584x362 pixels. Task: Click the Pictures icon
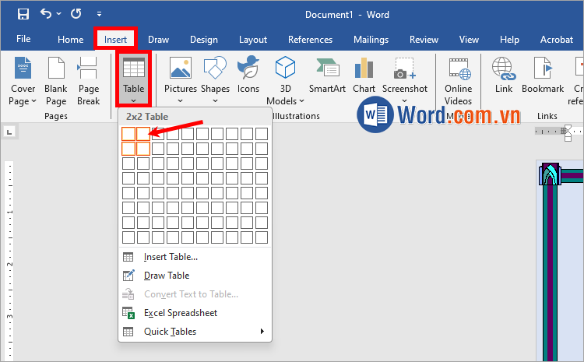click(181, 68)
